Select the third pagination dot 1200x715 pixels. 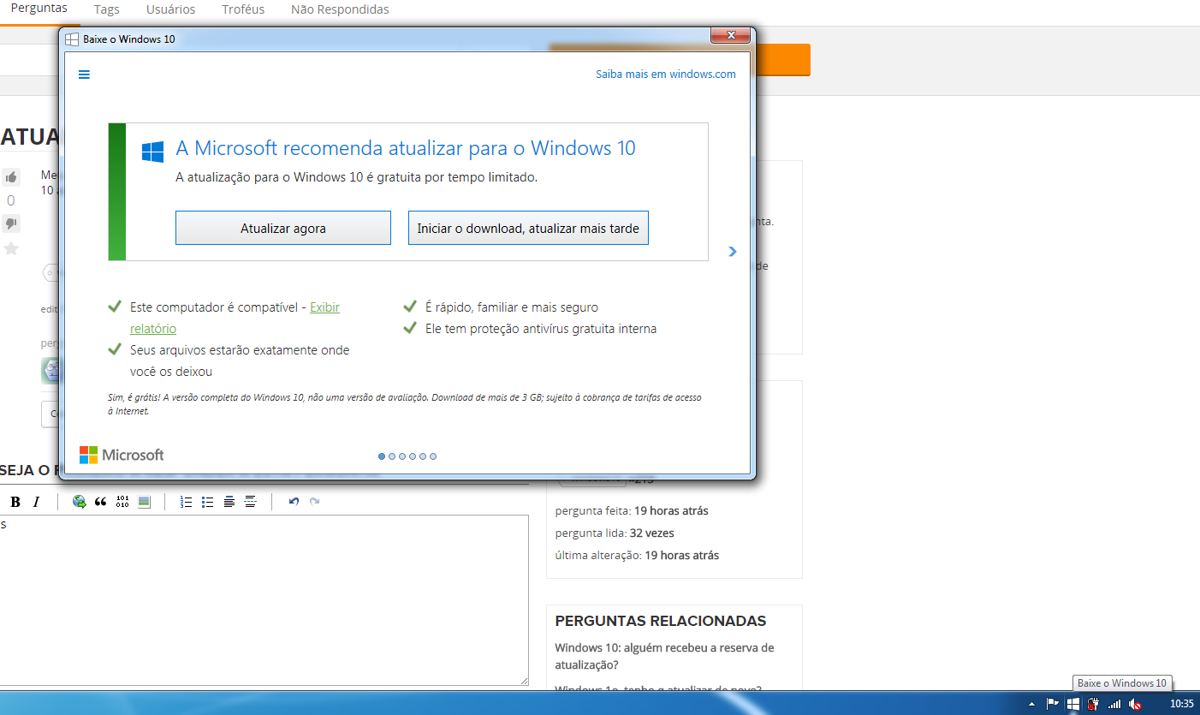(402, 456)
